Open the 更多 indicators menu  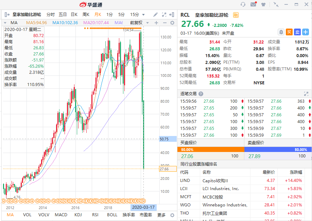click(161, 215)
